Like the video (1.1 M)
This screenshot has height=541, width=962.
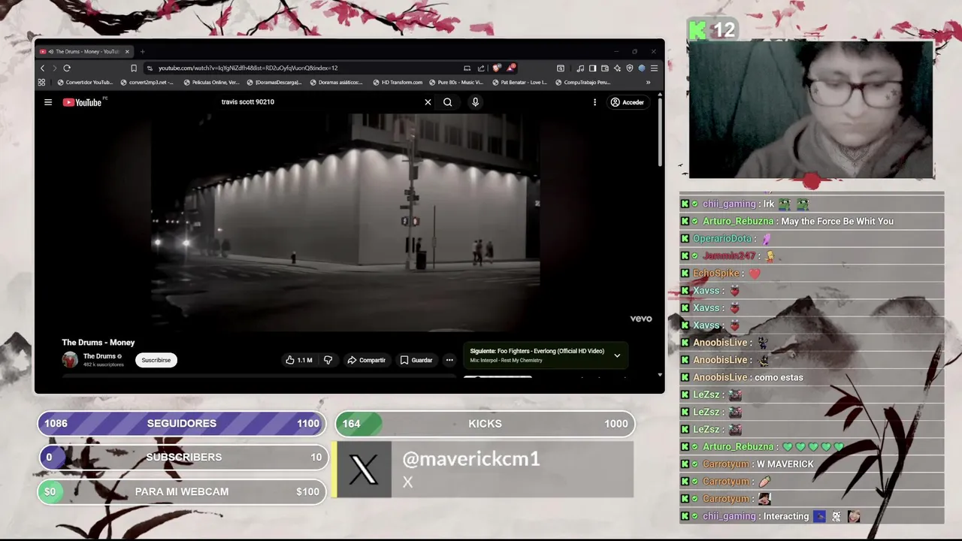coord(299,360)
